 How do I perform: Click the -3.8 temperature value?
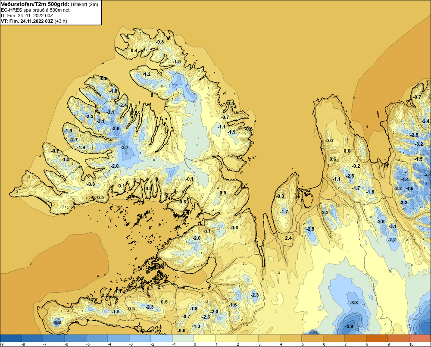(354, 303)
